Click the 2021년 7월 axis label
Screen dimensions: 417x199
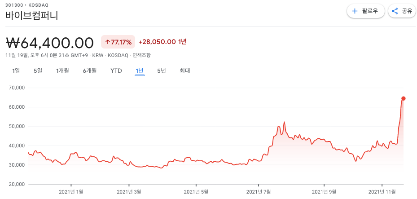pos(259,191)
